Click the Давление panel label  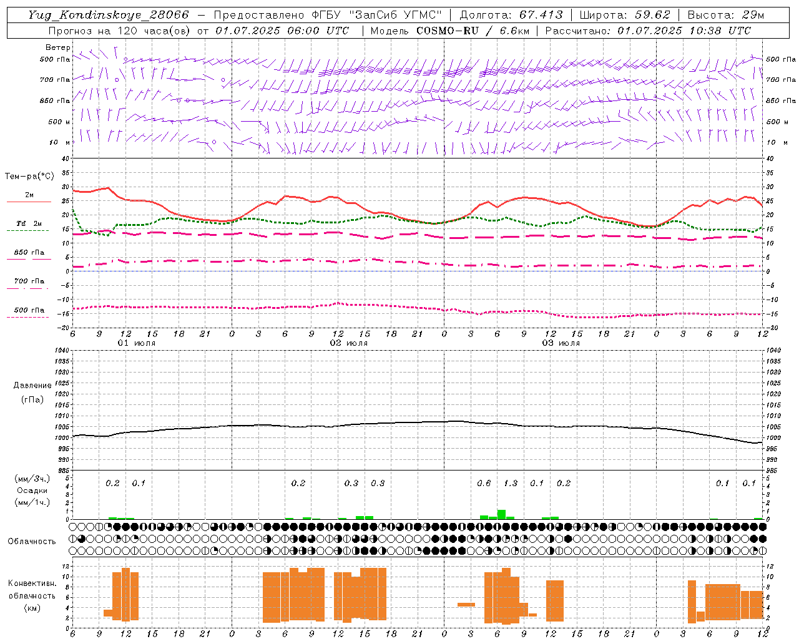point(32,386)
